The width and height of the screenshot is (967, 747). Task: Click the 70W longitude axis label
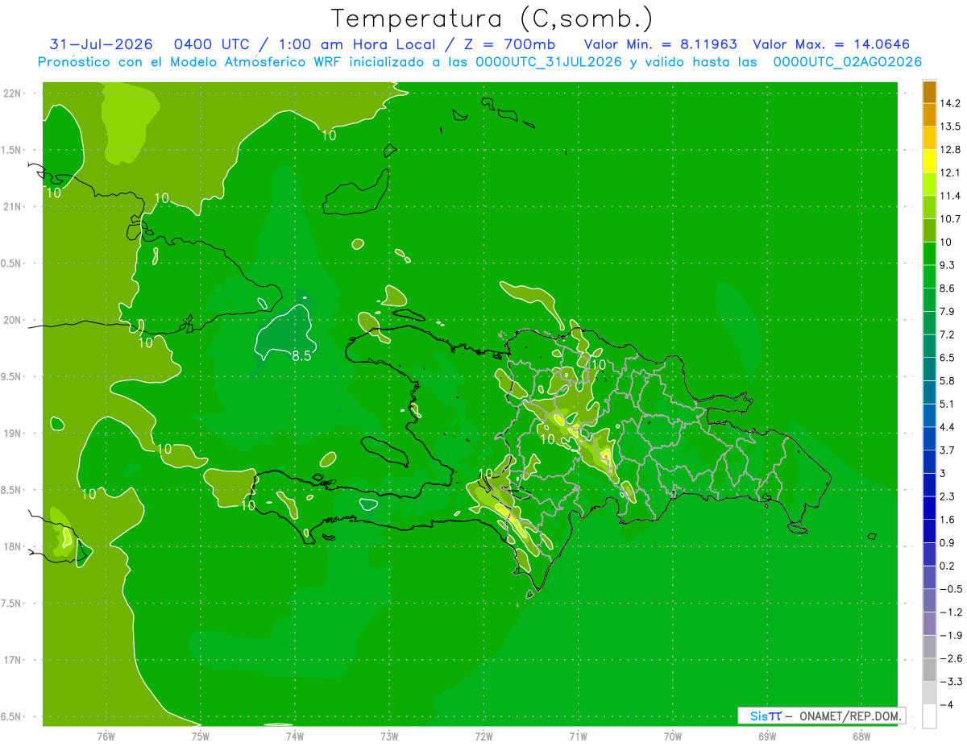673,736
